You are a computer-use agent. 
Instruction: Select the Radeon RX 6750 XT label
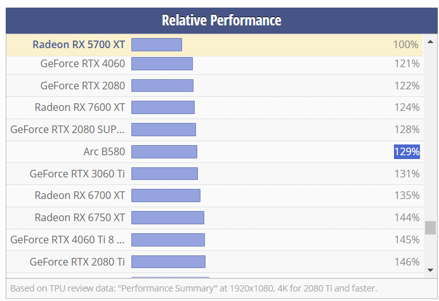[80, 217]
